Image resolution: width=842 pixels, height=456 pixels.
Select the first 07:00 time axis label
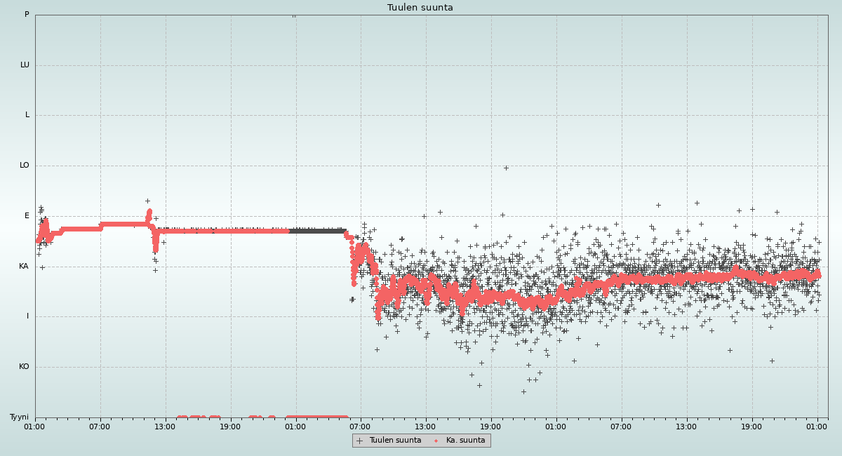point(100,427)
